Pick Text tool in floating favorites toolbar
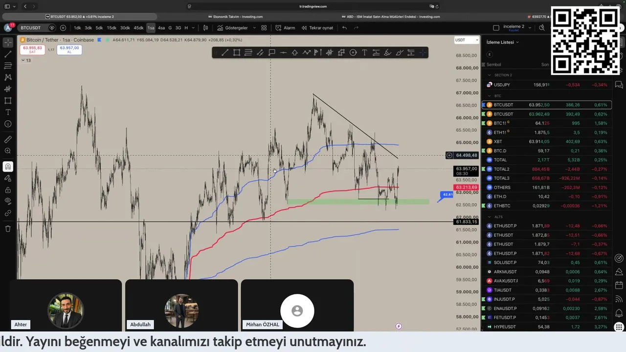The height and width of the screenshot is (352, 626). (x=365, y=53)
